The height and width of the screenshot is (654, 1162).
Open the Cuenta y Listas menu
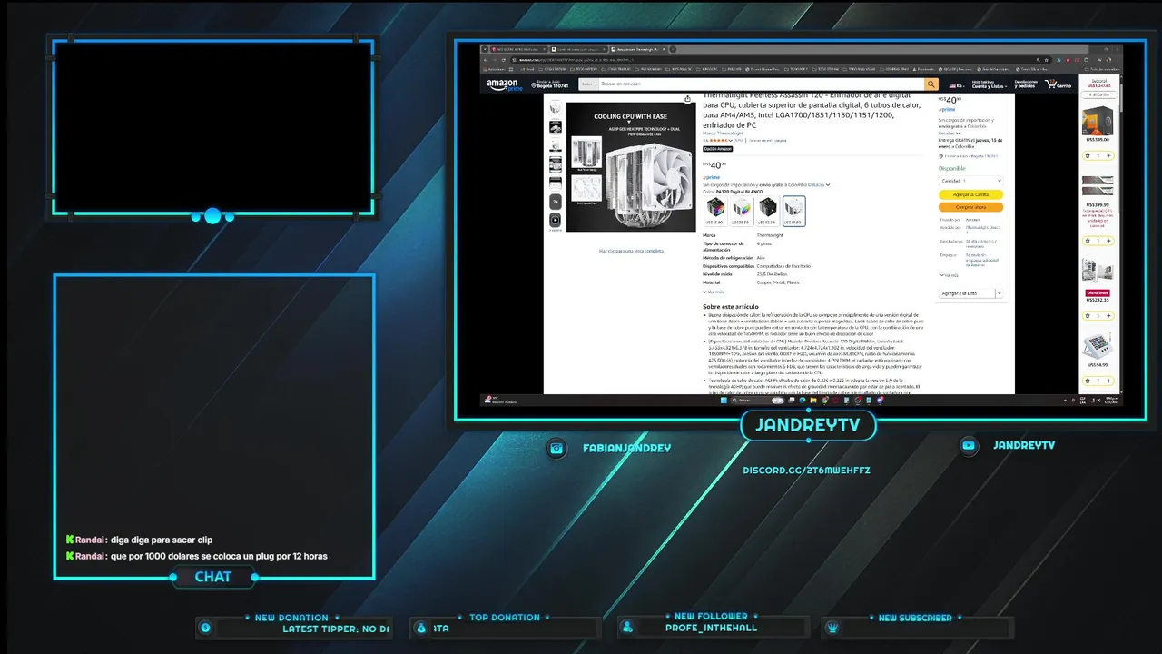coord(989,84)
